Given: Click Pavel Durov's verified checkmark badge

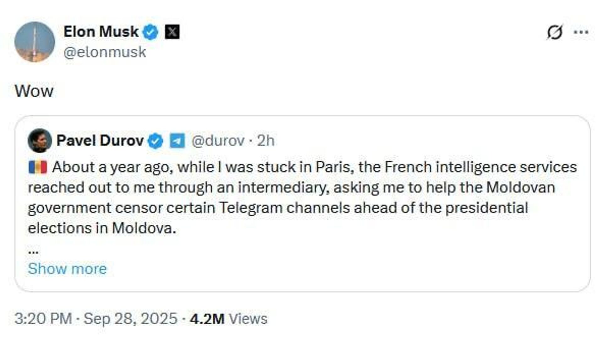Looking at the screenshot, I should pyautogui.click(x=156, y=141).
